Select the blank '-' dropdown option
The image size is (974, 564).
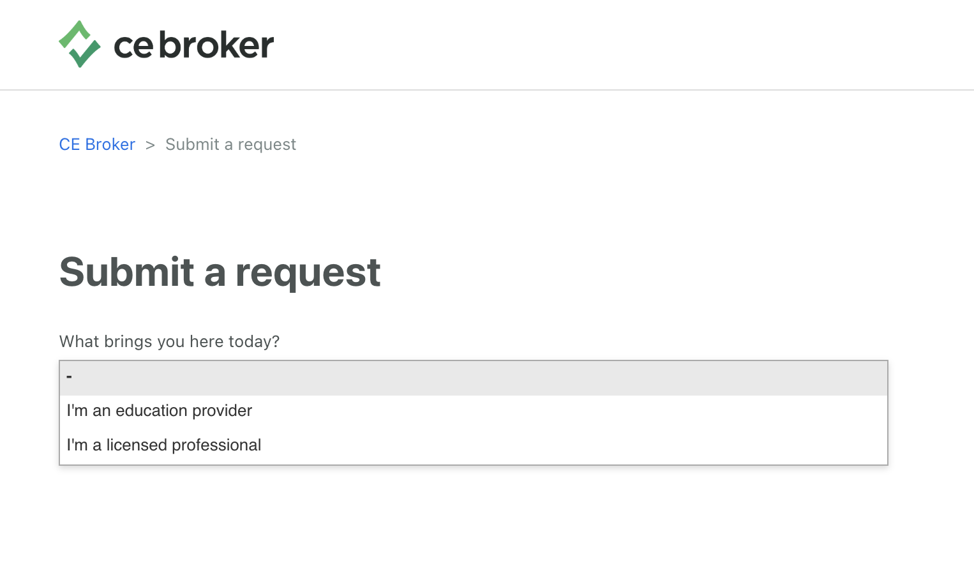click(474, 378)
